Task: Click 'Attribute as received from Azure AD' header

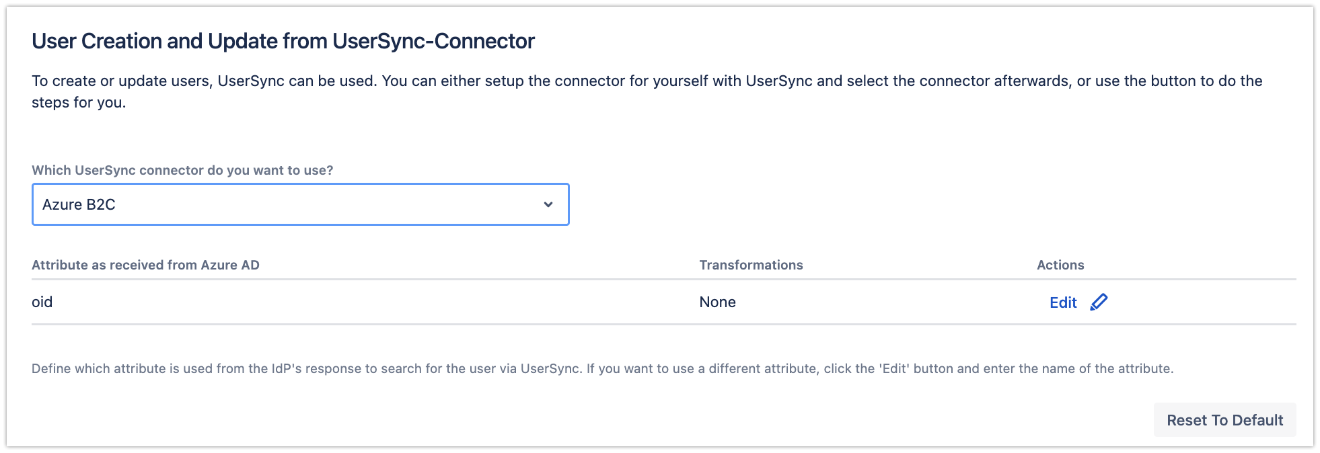Action: pos(145,265)
